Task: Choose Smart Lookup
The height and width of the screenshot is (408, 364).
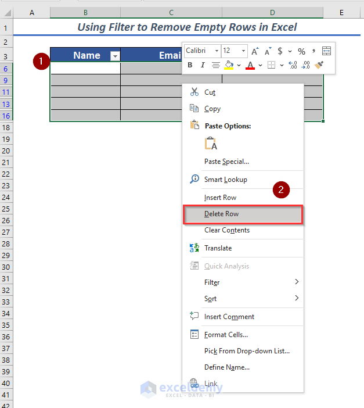Action: click(243, 179)
